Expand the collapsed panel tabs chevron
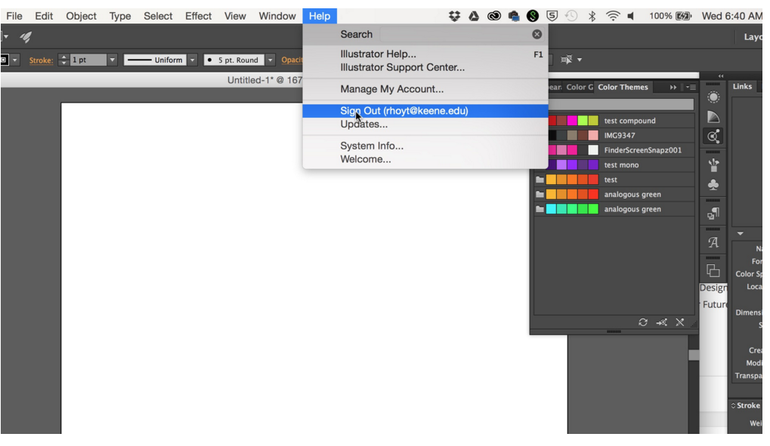This screenshot has width=770, height=446. pyautogui.click(x=673, y=88)
